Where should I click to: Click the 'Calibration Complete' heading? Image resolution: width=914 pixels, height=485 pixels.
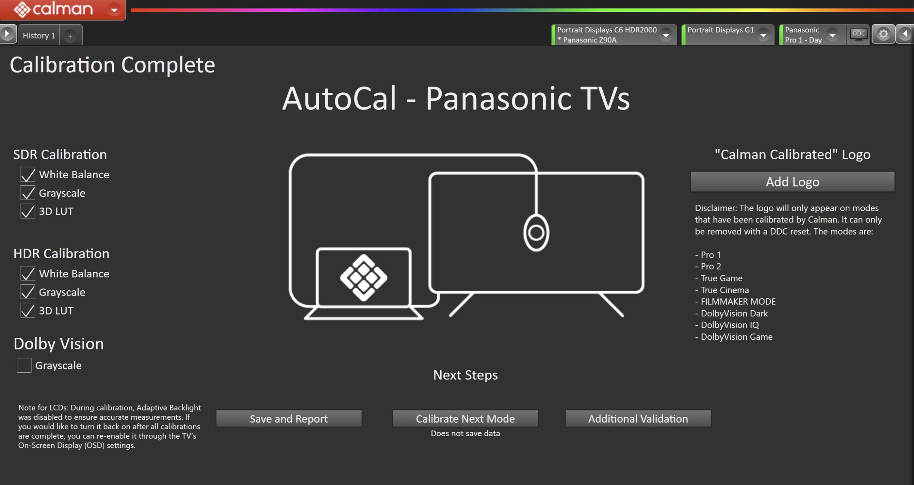(x=112, y=65)
